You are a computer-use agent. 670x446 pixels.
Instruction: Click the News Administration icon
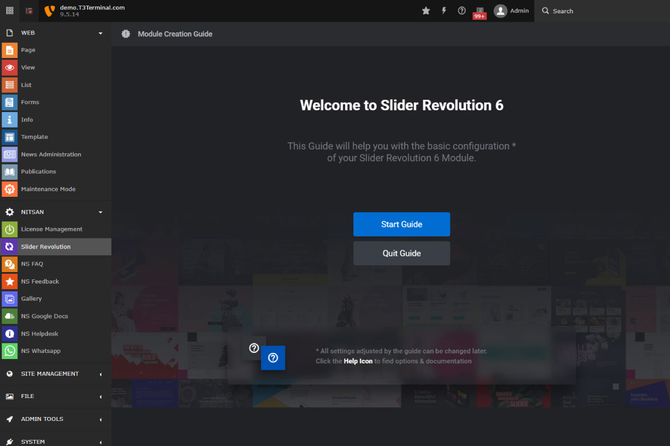point(9,154)
